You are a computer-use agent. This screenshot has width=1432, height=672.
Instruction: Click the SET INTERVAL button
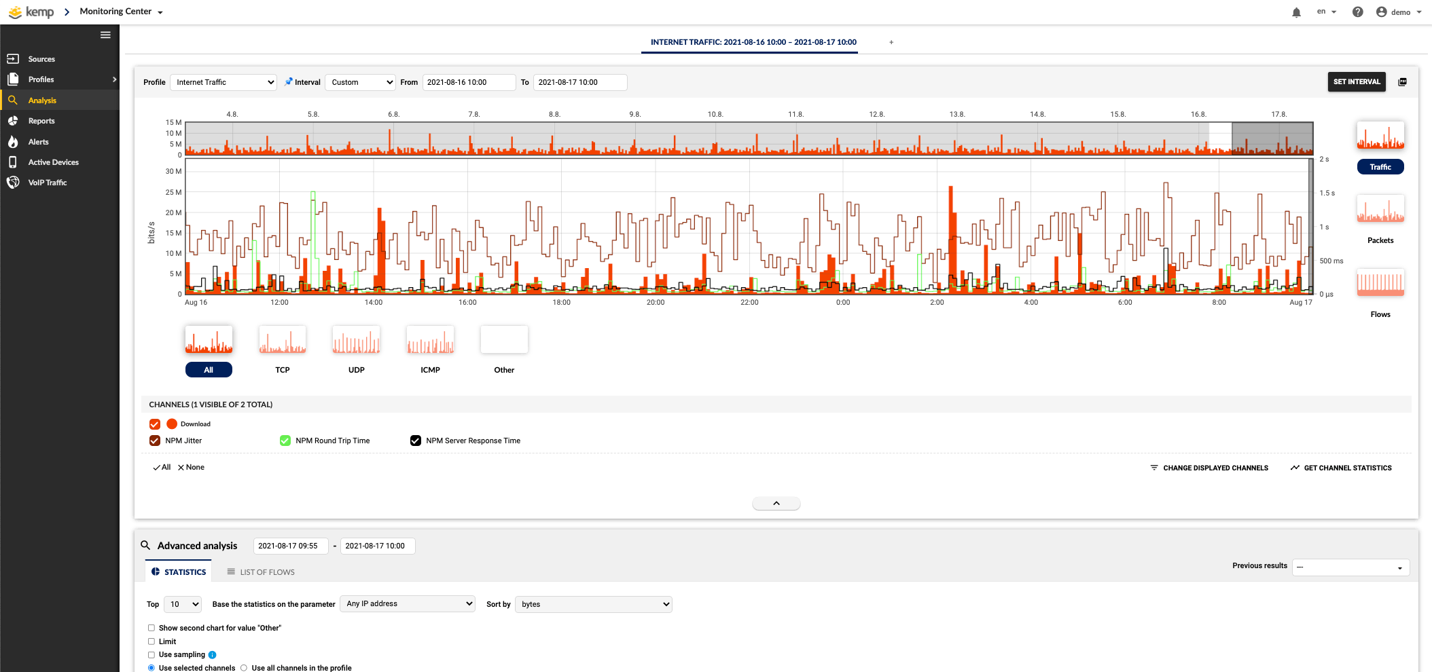point(1356,81)
